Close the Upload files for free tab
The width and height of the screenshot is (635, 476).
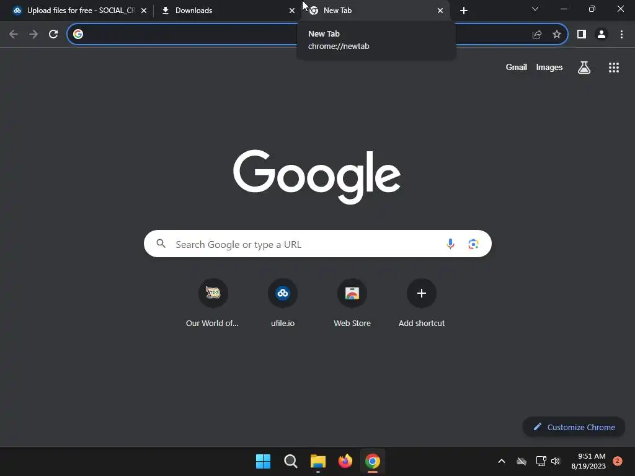(144, 11)
